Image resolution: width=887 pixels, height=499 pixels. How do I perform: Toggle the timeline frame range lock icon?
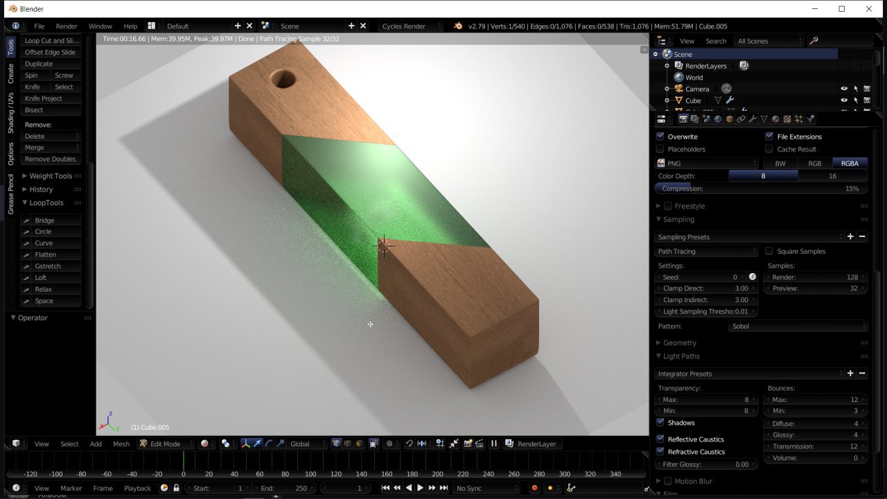[x=176, y=488]
